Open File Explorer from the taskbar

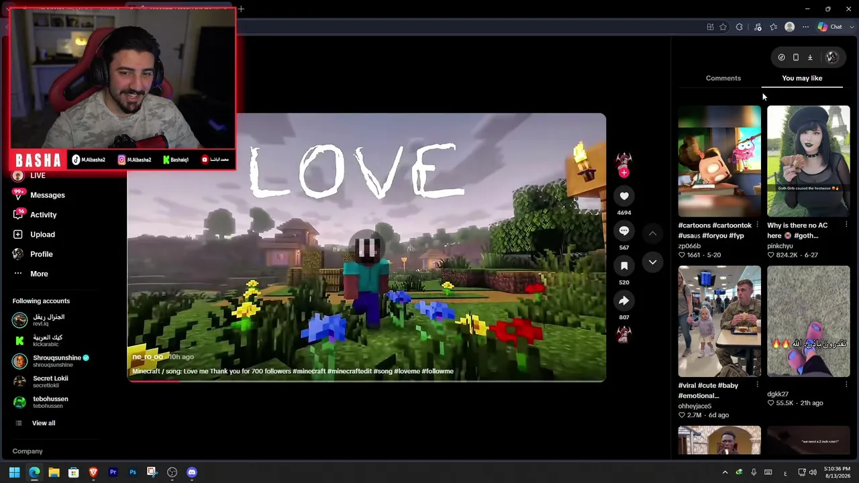pos(54,472)
